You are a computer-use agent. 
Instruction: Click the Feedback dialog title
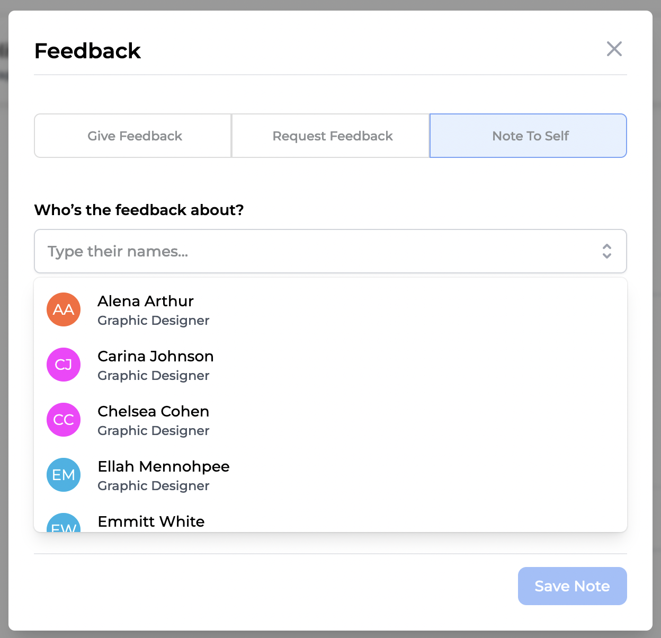pos(88,51)
